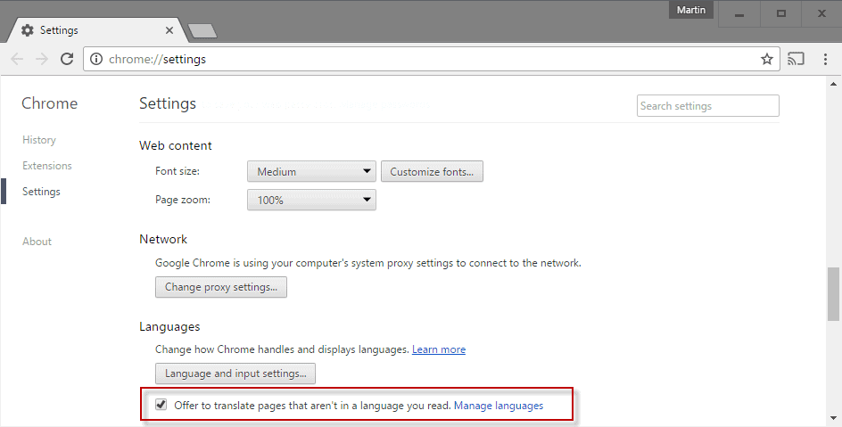The height and width of the screenshot is (427, 842).
Task: Open the Cast icon in toolbar
Action: coord(796,59)
